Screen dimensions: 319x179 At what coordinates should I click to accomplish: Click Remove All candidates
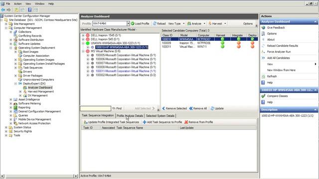tap(198, 108)
